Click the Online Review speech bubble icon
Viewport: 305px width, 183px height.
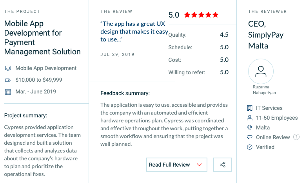click(249, 137)
